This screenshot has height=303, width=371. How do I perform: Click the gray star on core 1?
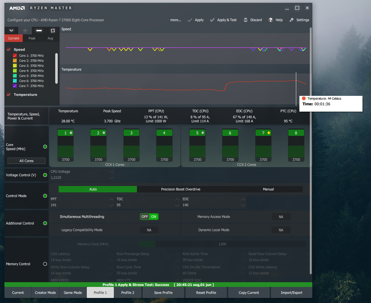point(71,133)
